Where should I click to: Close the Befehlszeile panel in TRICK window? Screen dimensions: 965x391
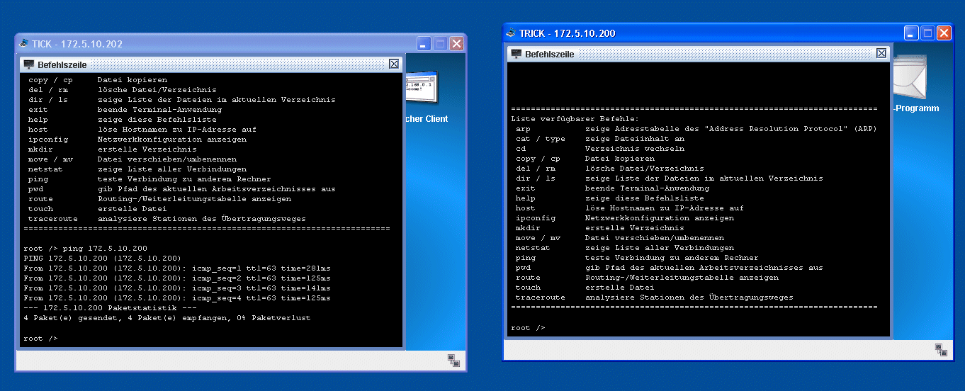pyautogui.click(x=881, y=53)
